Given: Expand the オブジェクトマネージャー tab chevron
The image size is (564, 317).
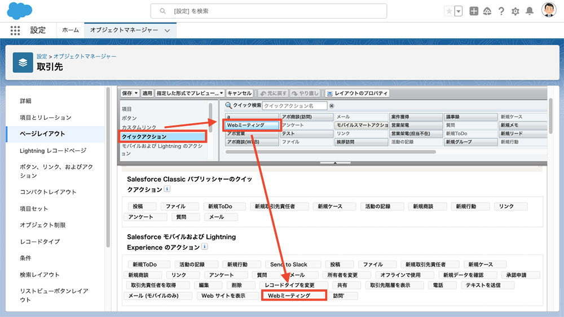Looking at the screenshot, I should [168, 30].
